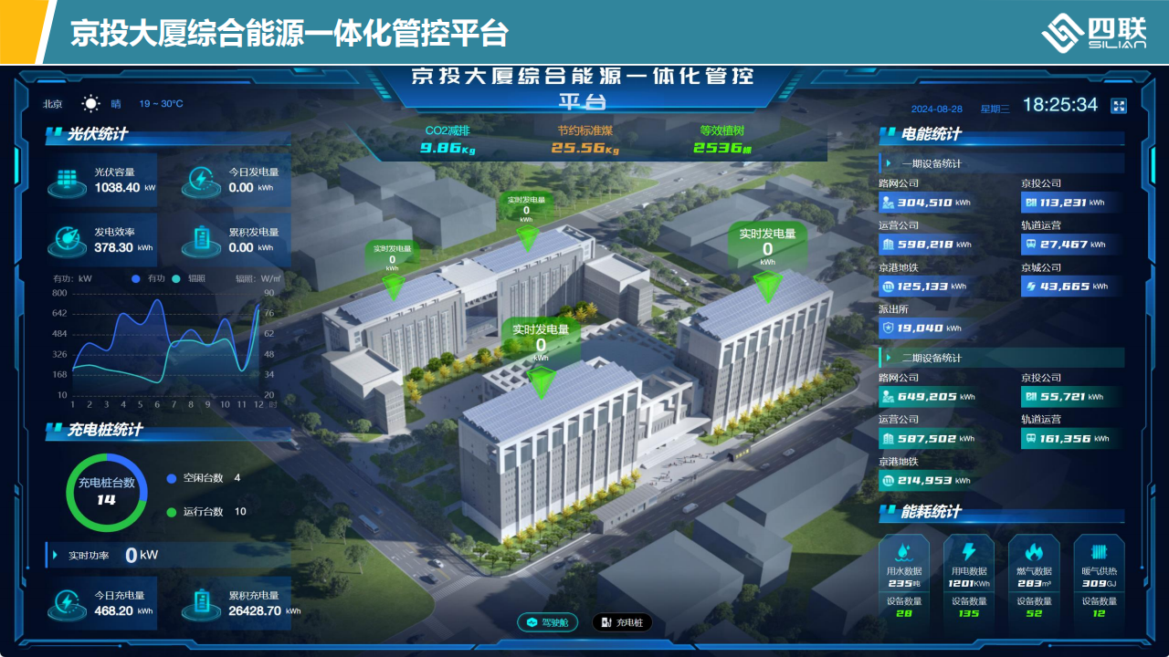Click the CO2减排 9.86 Kg value
The width and height of the screenshot is (1169, 657).
coord(448,148)
